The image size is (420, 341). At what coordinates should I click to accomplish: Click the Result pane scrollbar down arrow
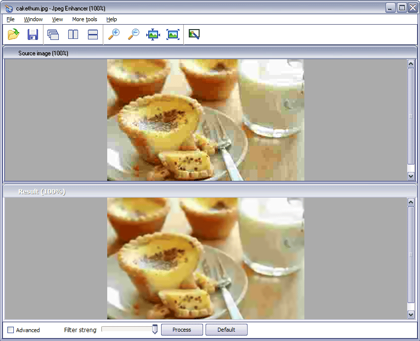click(x=411, y=314)
